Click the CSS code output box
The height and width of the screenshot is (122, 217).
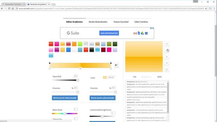click(x=146, y=101)
